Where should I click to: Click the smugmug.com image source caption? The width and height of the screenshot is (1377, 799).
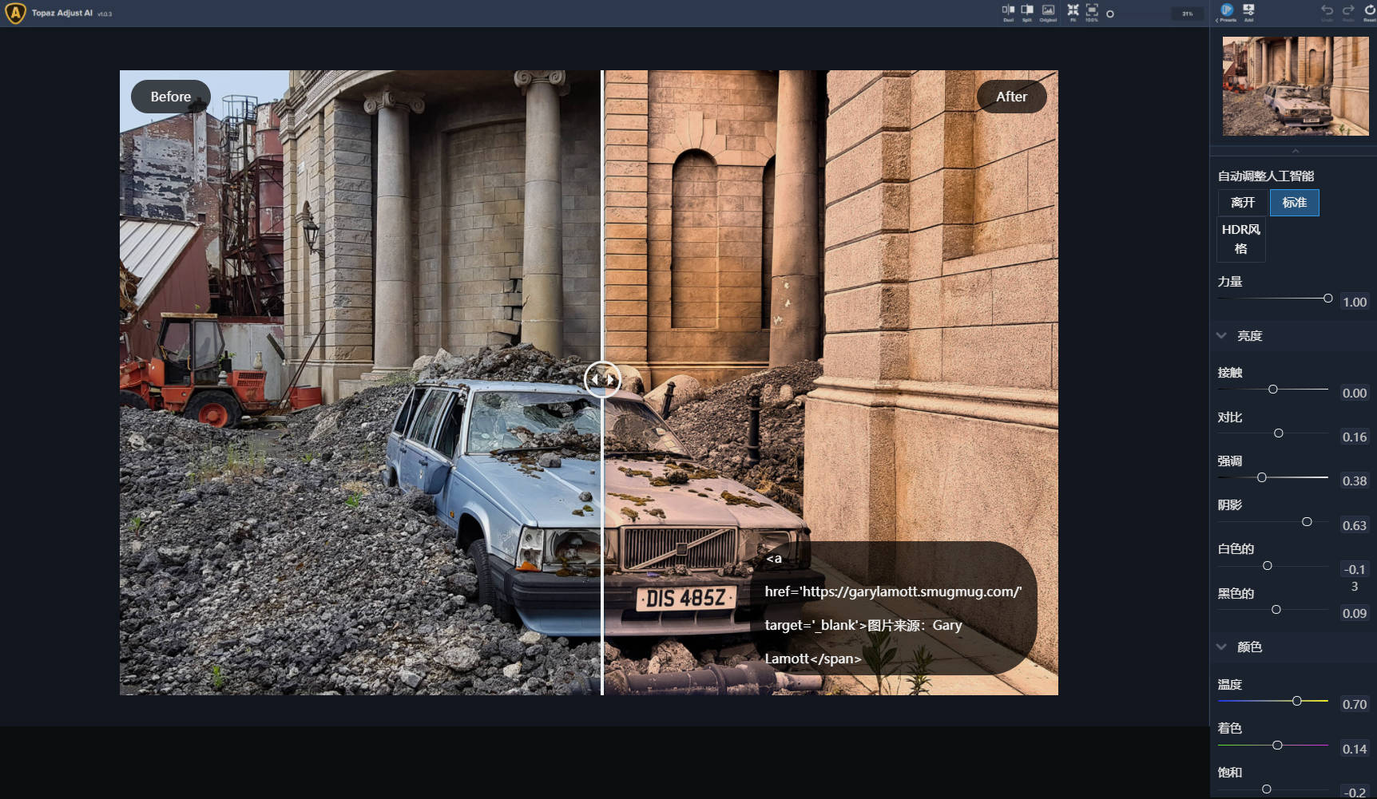click(x=893, y=608)
